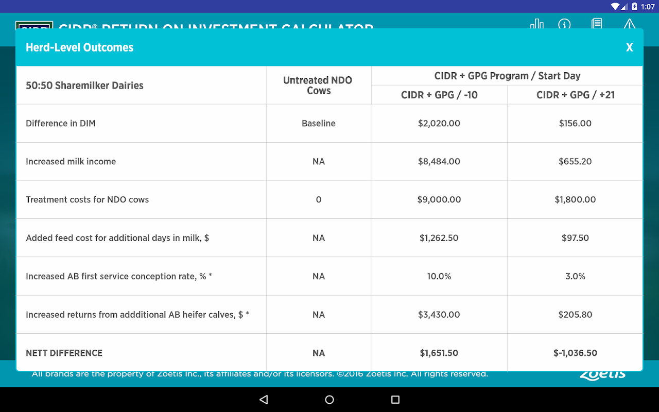Select the Difference in DIM row label

coord(61,124)
